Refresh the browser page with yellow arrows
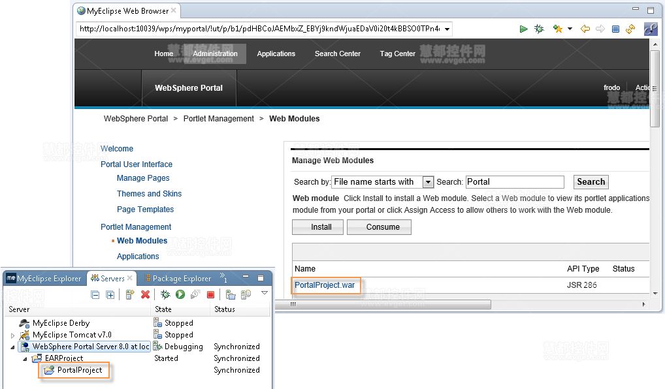 coord(630,29)
